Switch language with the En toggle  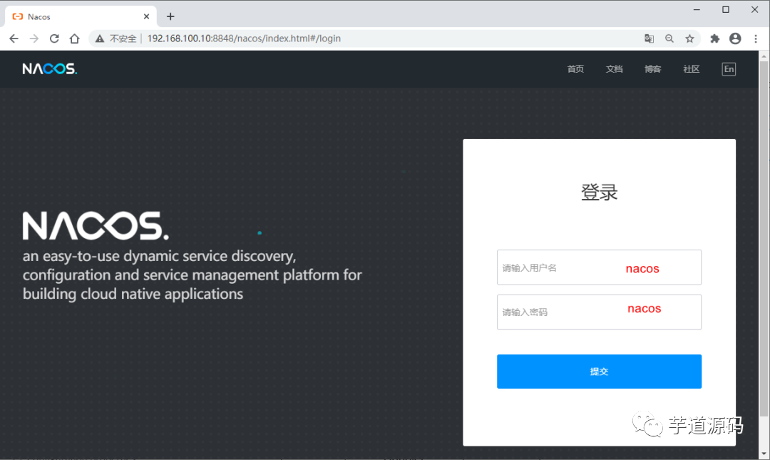729,68
